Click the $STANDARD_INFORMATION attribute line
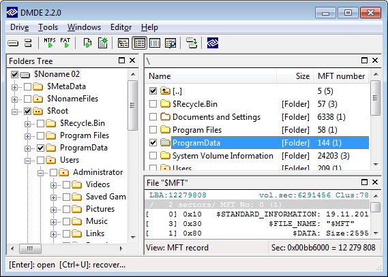The width and height of the screenshot is (388, 277). (257, 214)
